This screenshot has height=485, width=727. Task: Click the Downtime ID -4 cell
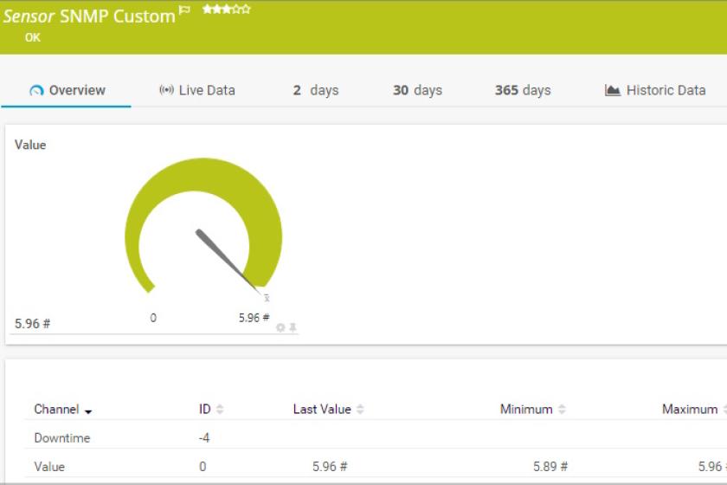click(x=204, y=437)
